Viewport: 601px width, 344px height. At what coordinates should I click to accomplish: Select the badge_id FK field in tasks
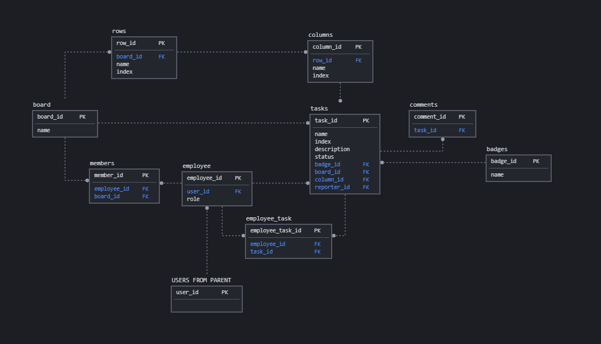click(327, 164)
